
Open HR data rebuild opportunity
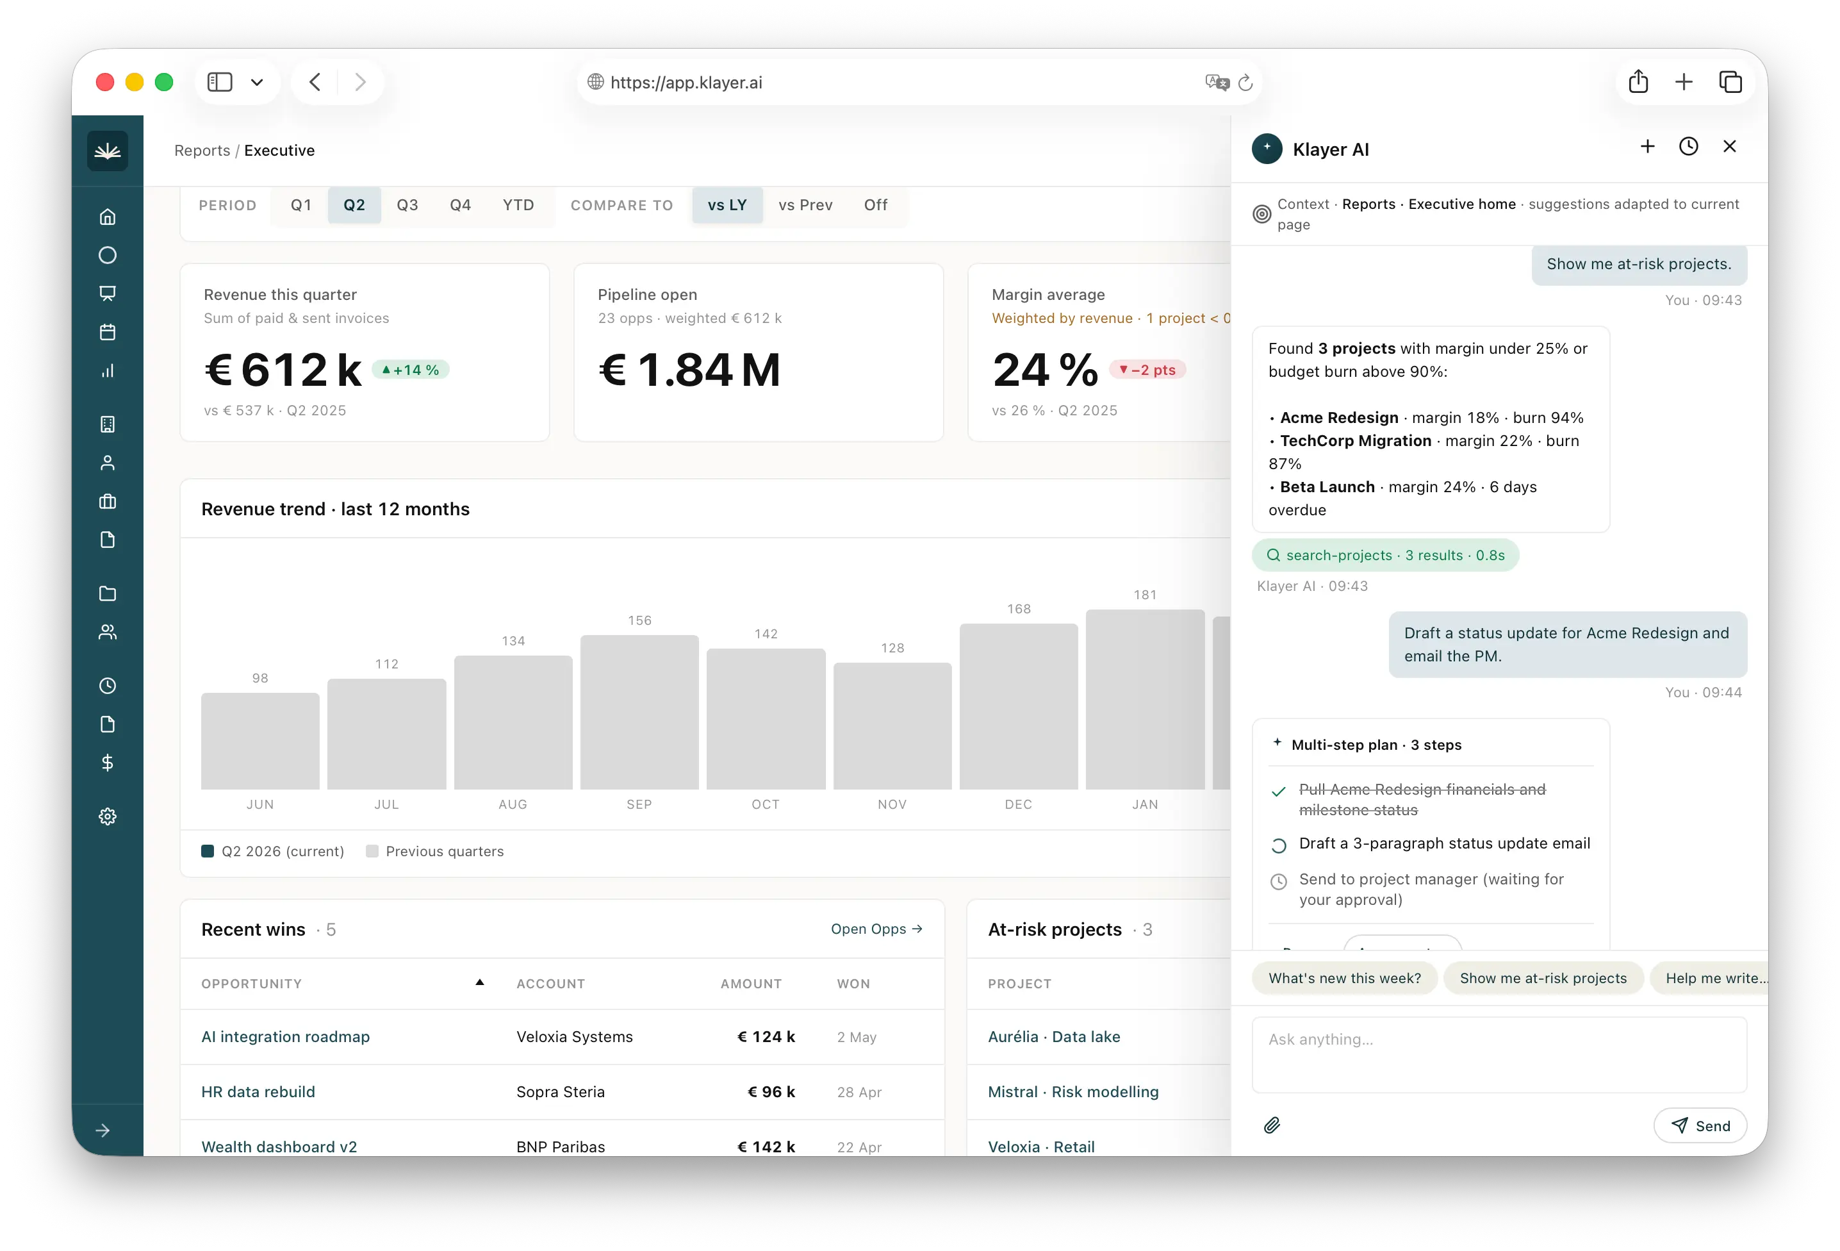coord(258,1092)
